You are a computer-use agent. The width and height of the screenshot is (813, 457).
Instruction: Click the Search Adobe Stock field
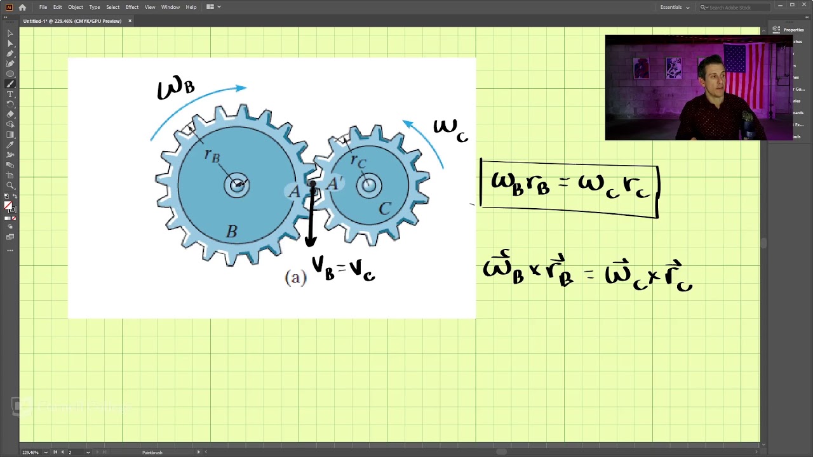734,7
